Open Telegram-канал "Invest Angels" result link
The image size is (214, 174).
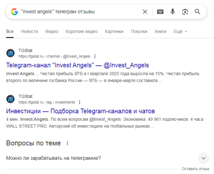tap(77, 65)
